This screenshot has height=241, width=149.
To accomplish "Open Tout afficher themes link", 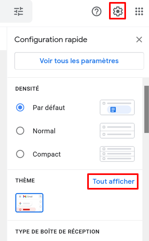I will point(113,181).
